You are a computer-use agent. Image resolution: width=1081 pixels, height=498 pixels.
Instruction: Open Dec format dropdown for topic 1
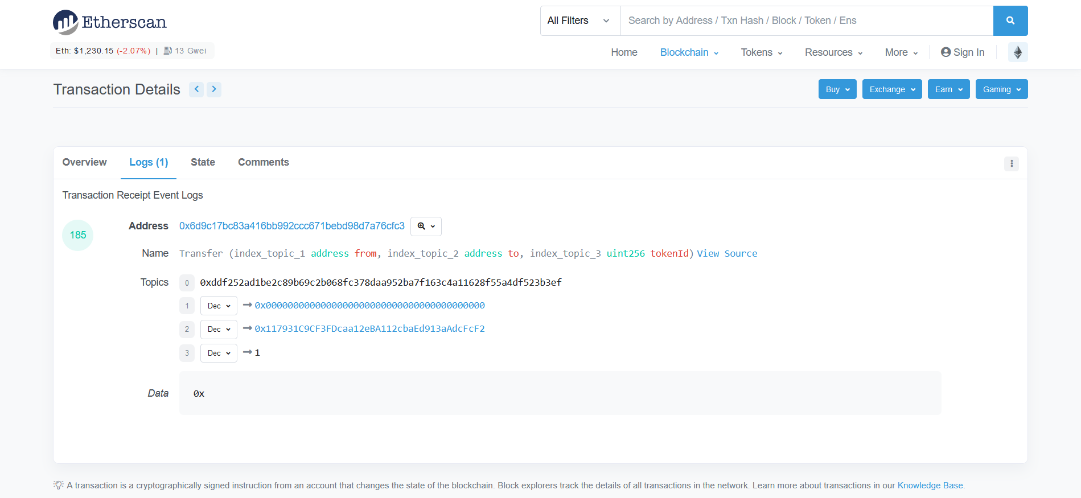[219, 306]
